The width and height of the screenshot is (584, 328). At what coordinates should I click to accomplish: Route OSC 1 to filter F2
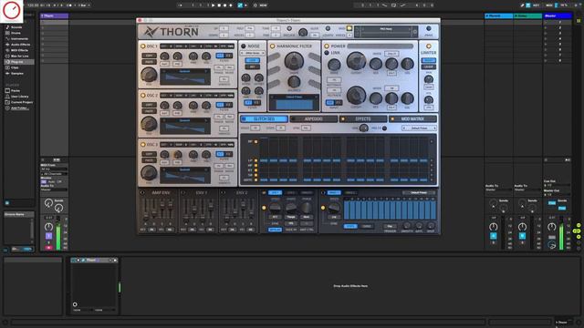[x=228, y=56]
